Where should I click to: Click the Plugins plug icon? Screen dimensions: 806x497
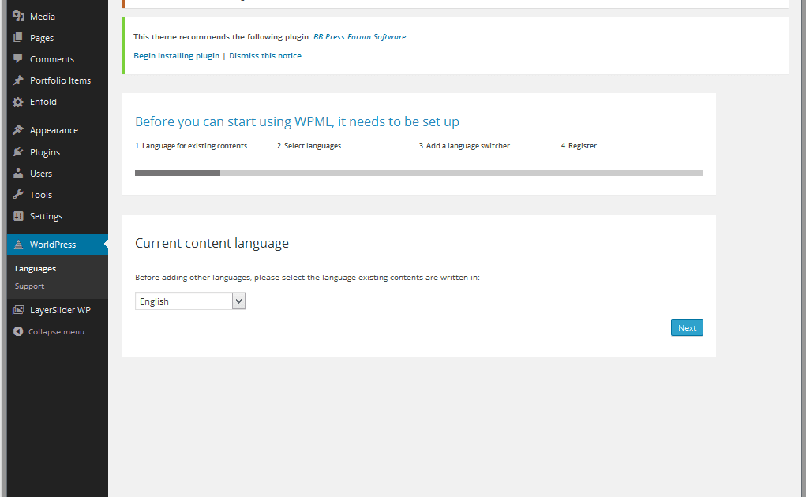point(18,151)
